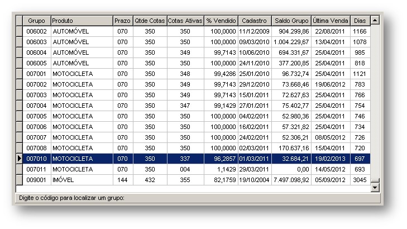Select group 007005 cell
407x229 pixels.
(x=37, y=116)
